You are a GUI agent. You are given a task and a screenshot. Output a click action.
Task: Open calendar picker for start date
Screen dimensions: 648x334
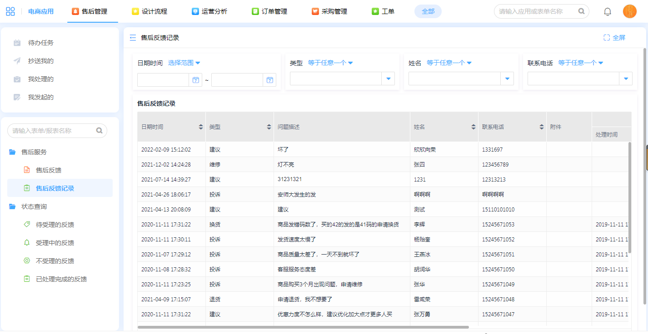pyautogui.click(x=195, y=80)
